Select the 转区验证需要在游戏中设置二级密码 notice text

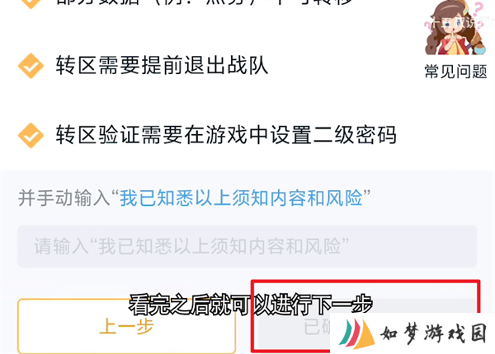tap(226, 135)
